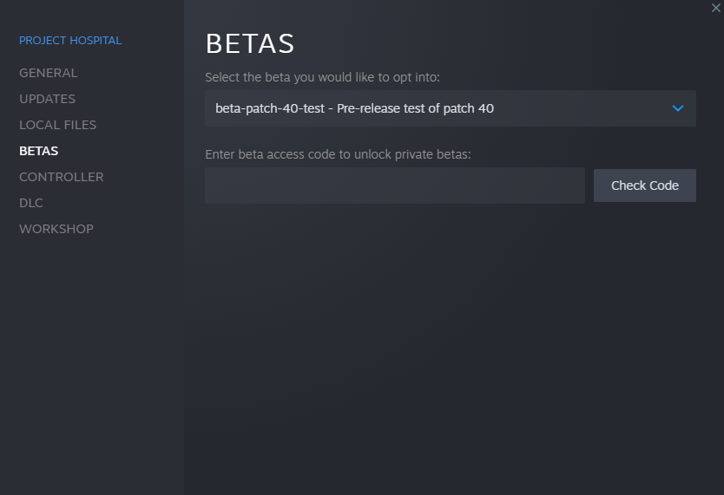Click the large BETAS page heading
The height and width of the screenshot is (495, 724).
[x=250, y=43]
